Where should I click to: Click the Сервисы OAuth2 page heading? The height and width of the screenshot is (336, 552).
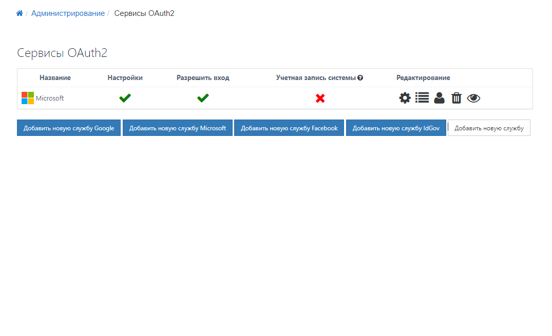[62, 53]
